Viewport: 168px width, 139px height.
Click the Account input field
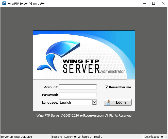pos(78,87)
